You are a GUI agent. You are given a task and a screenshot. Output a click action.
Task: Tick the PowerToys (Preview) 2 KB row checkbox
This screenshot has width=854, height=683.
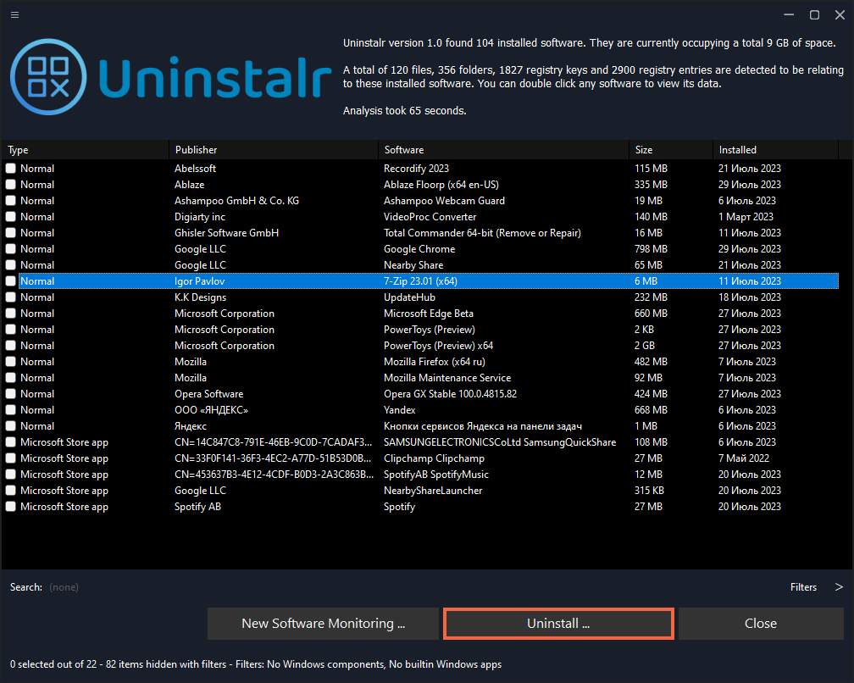tap(10, 330)
